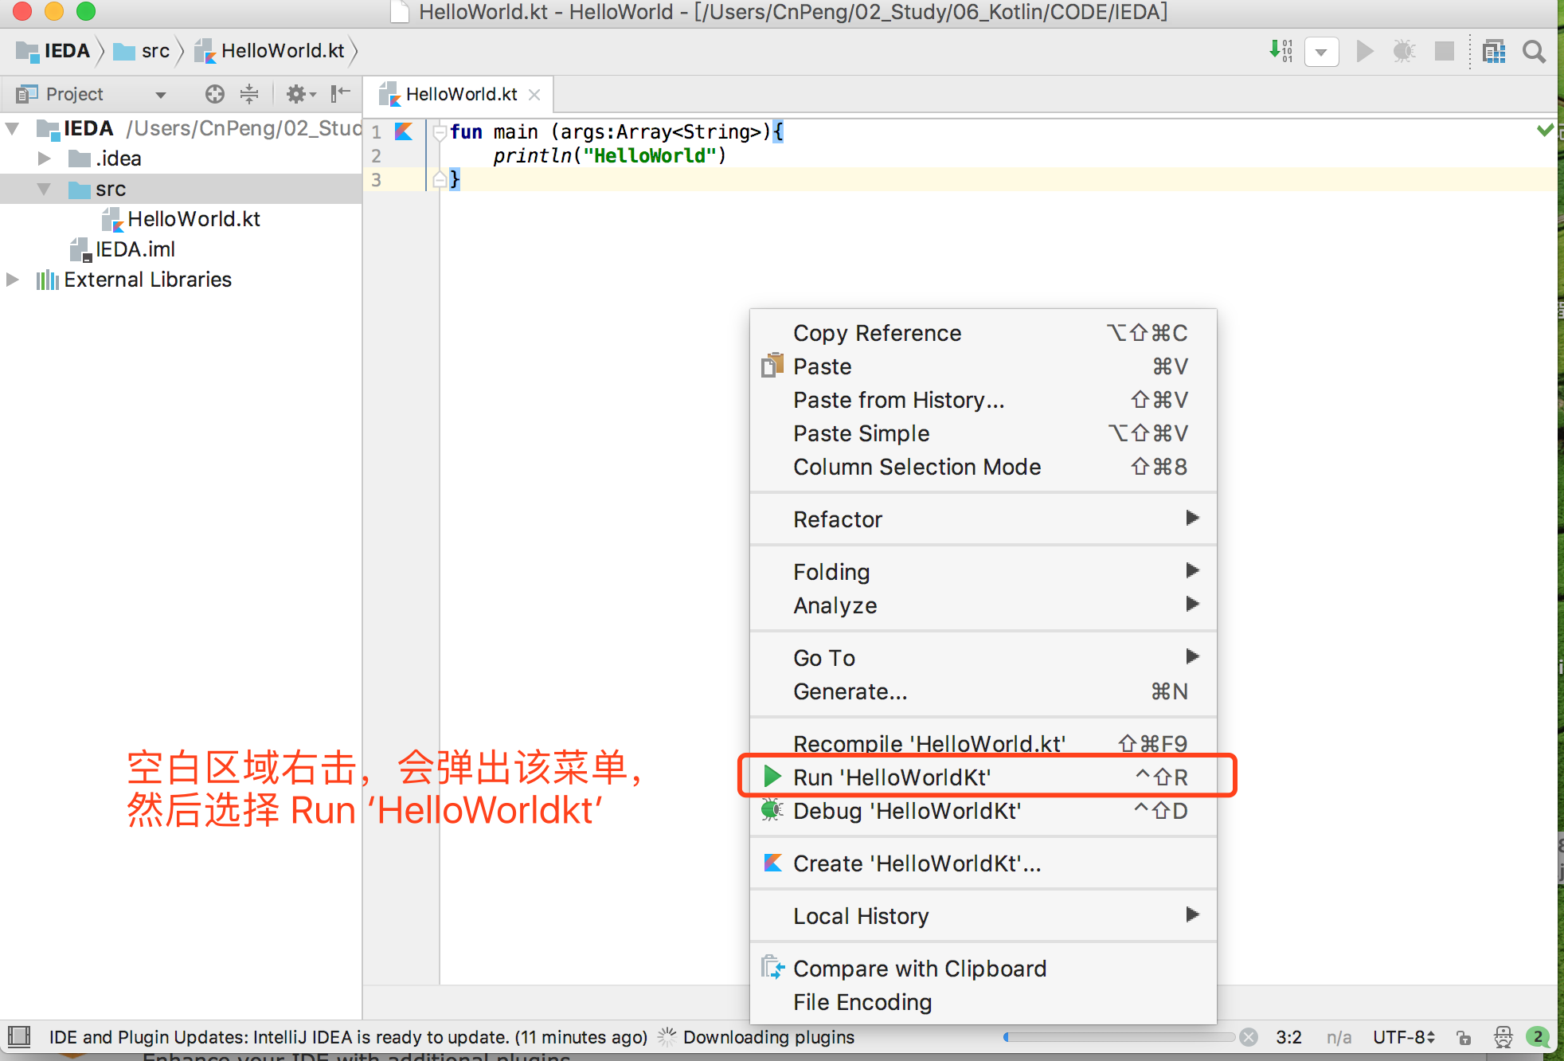
Task: Select Column Selection Mode menu item
Action: pyautogui.click(x=983, y=467)
